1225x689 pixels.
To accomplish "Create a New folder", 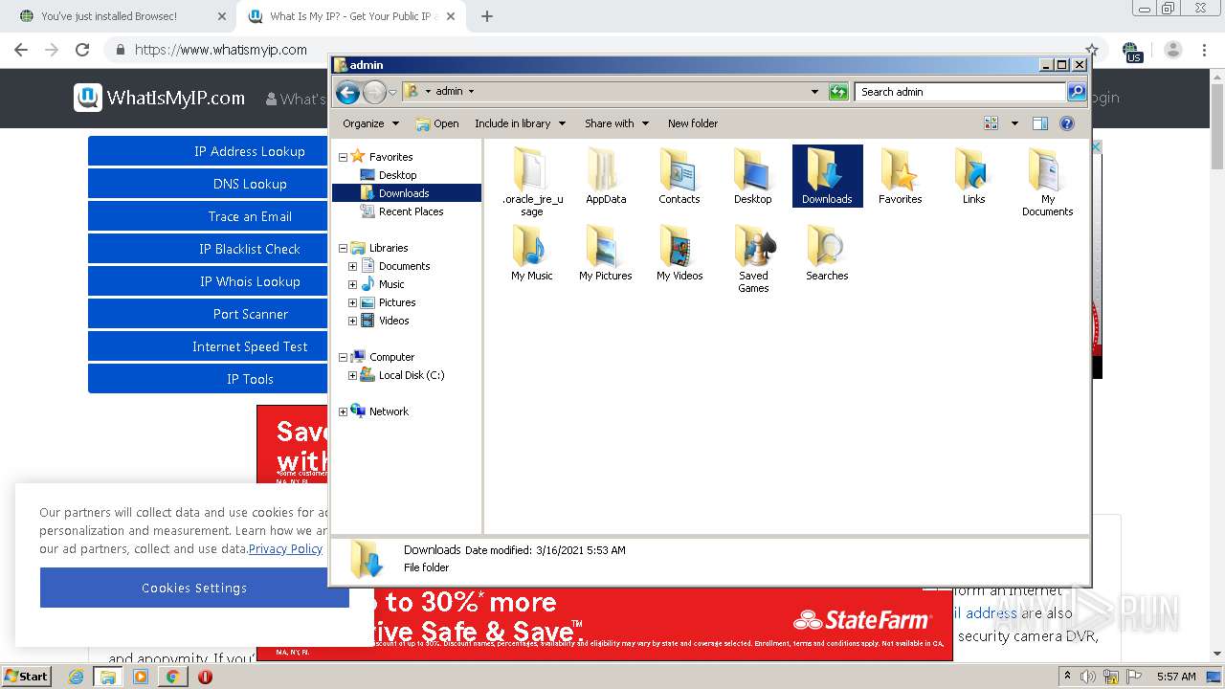I will tap(693, 123).
